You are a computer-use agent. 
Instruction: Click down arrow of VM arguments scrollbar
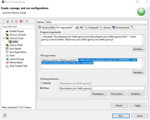coord(143,67)
